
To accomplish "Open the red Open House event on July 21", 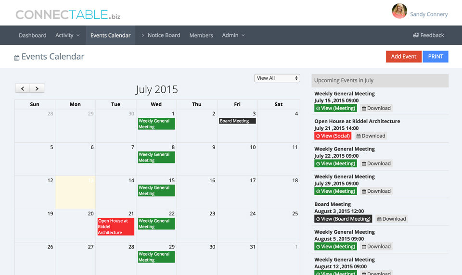I will click(115, 227).
